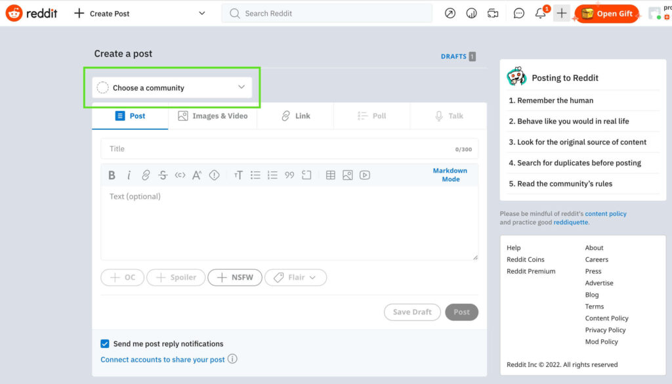Toggle the OC tag
This screenshot has height=384, width=672.
(x=123, y=277)
